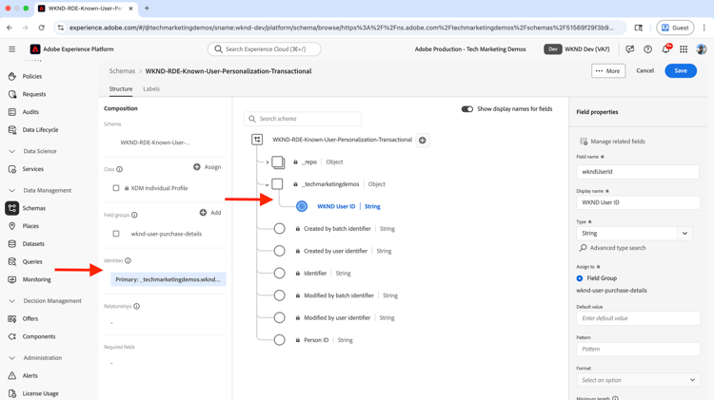Check the XDM Individual Profile checkbox
Viewport: 714px width, 400px height.
(x=116, y=188)
